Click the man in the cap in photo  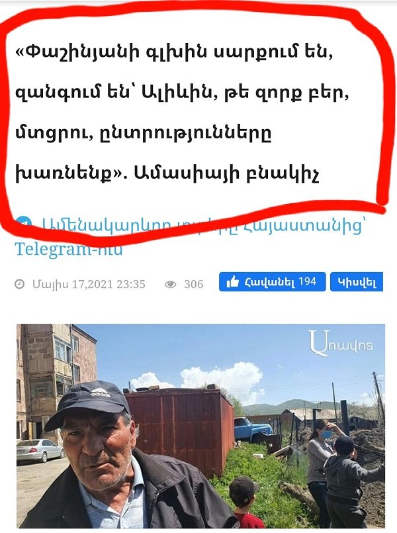point(112,459)
